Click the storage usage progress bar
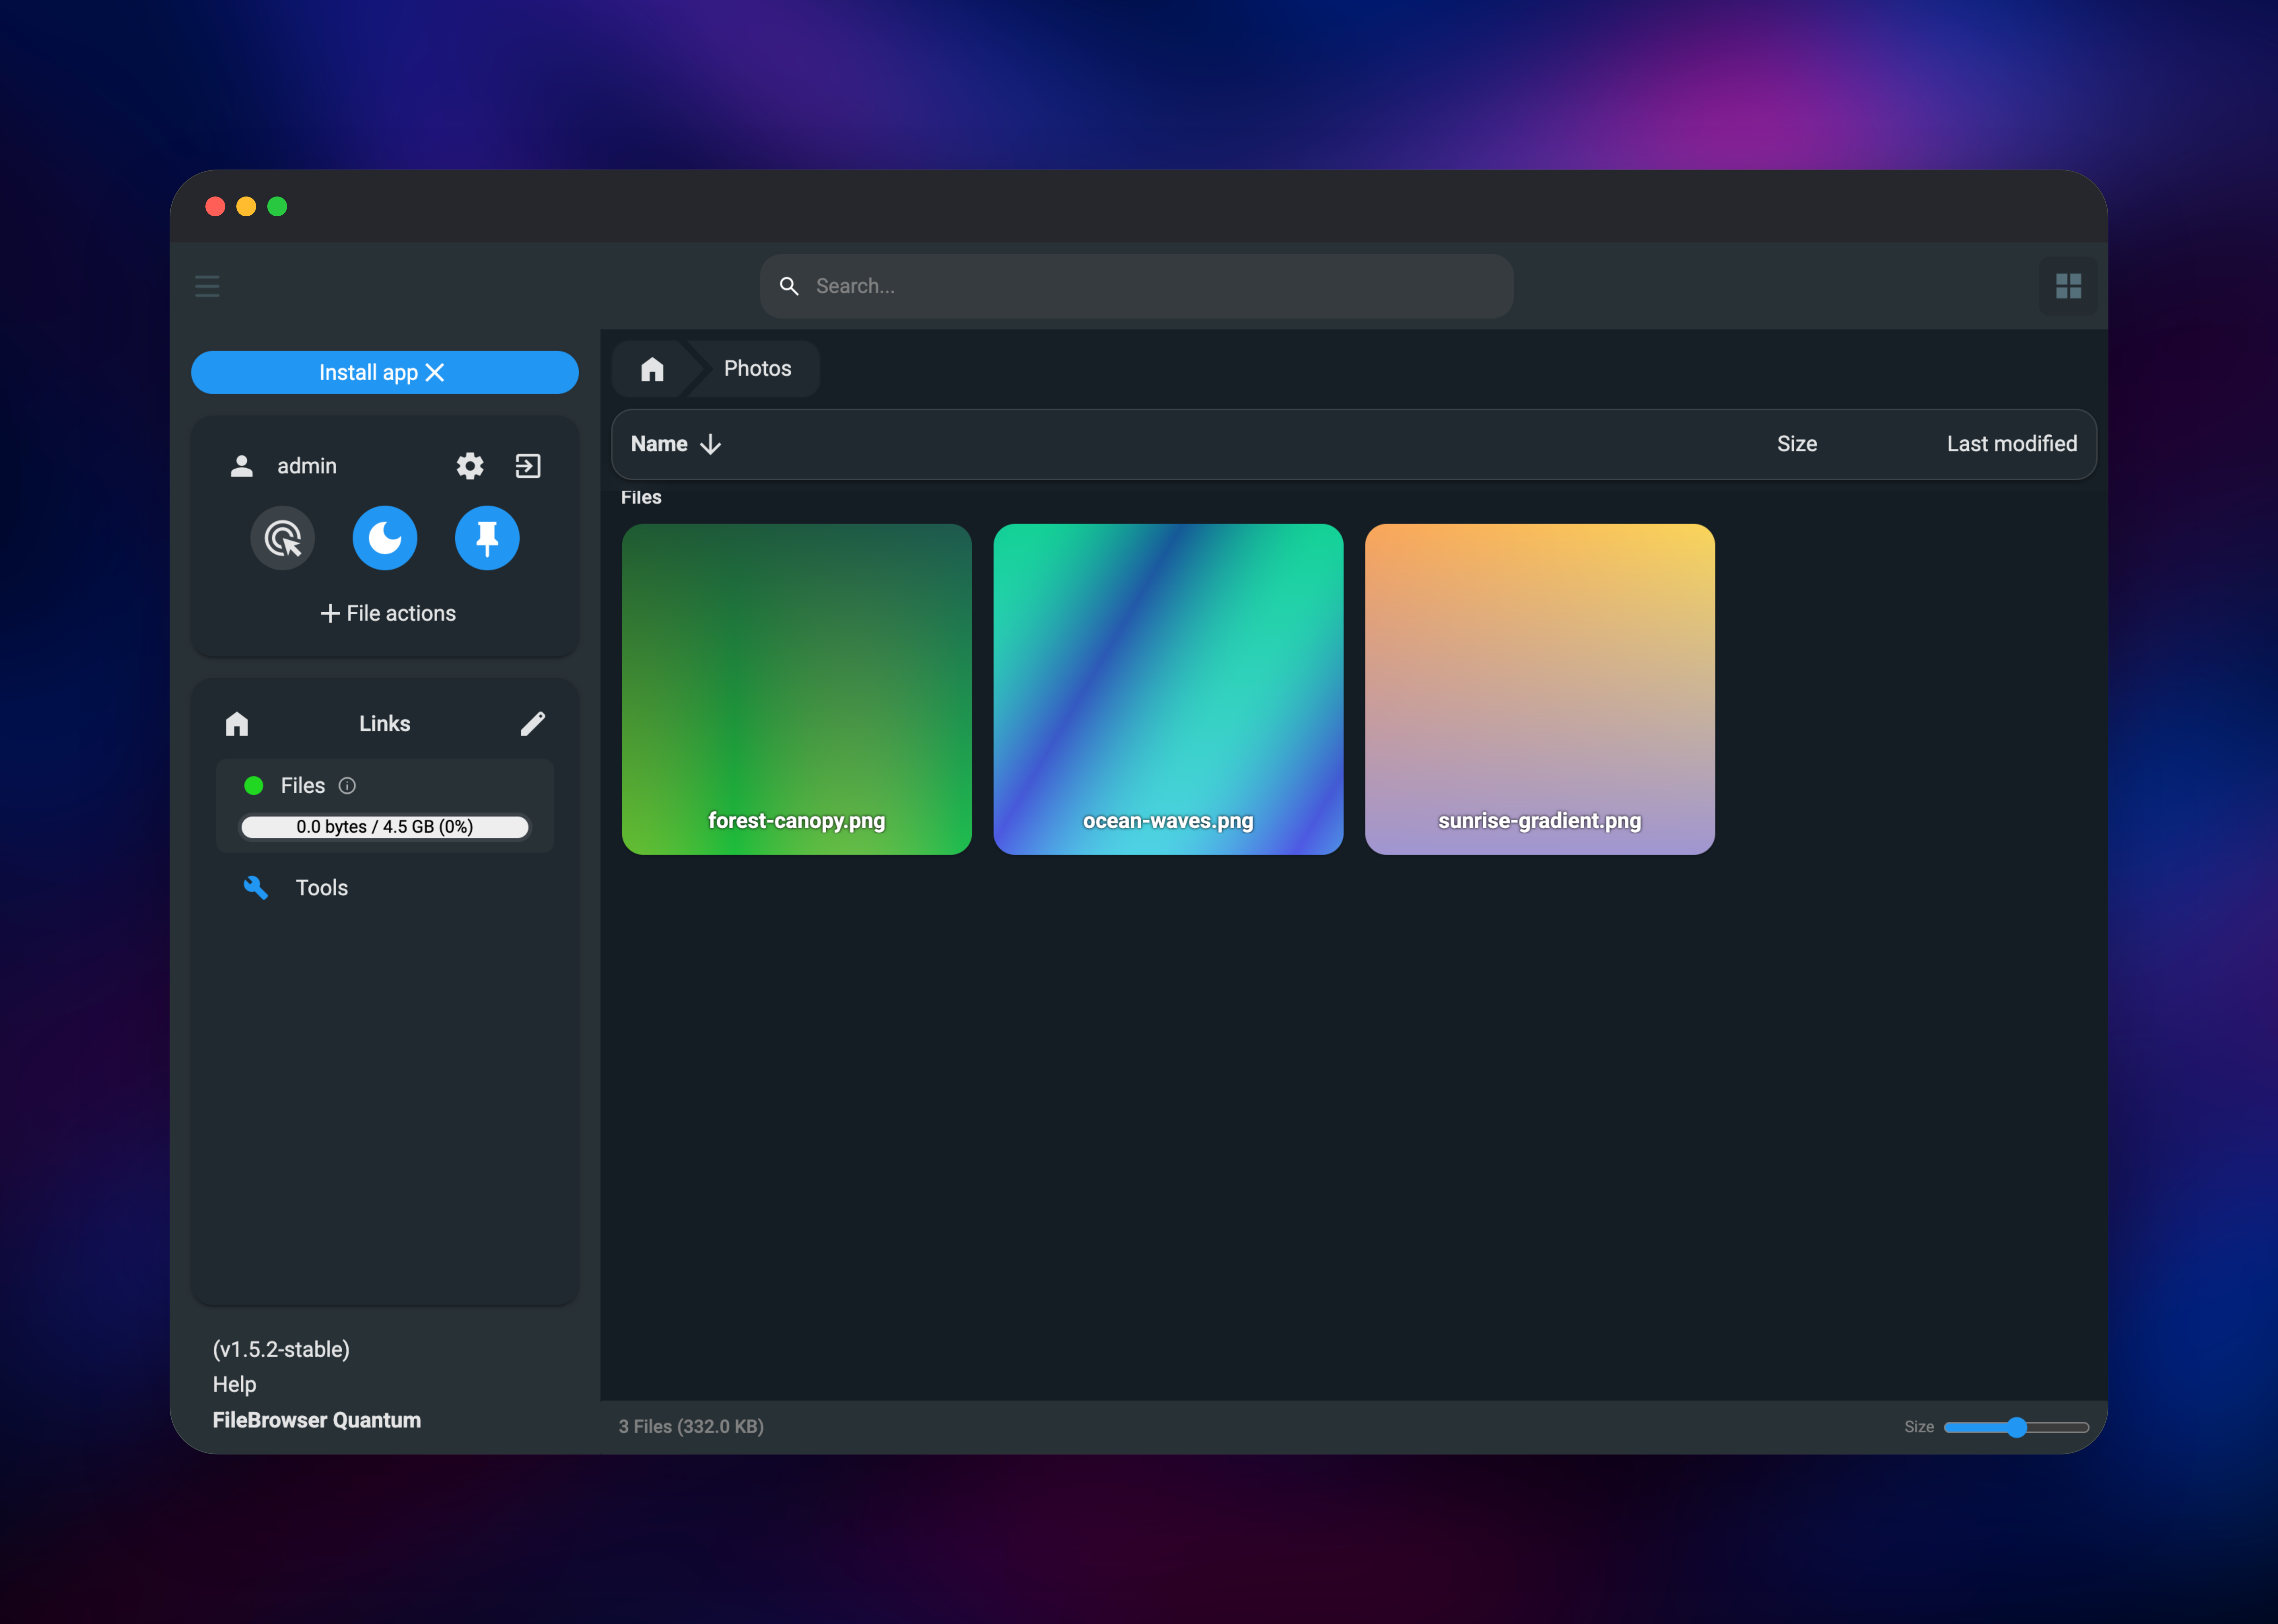 [x=384, y=827]
